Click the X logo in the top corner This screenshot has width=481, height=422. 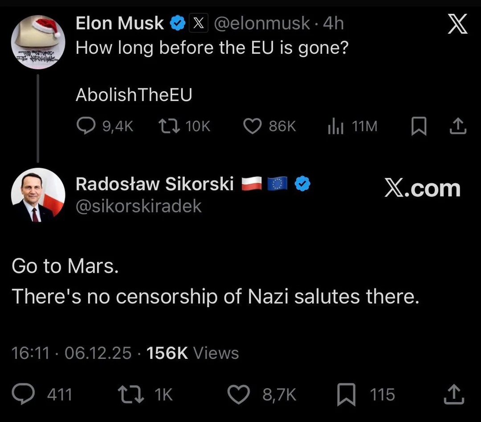click(457, 24)
